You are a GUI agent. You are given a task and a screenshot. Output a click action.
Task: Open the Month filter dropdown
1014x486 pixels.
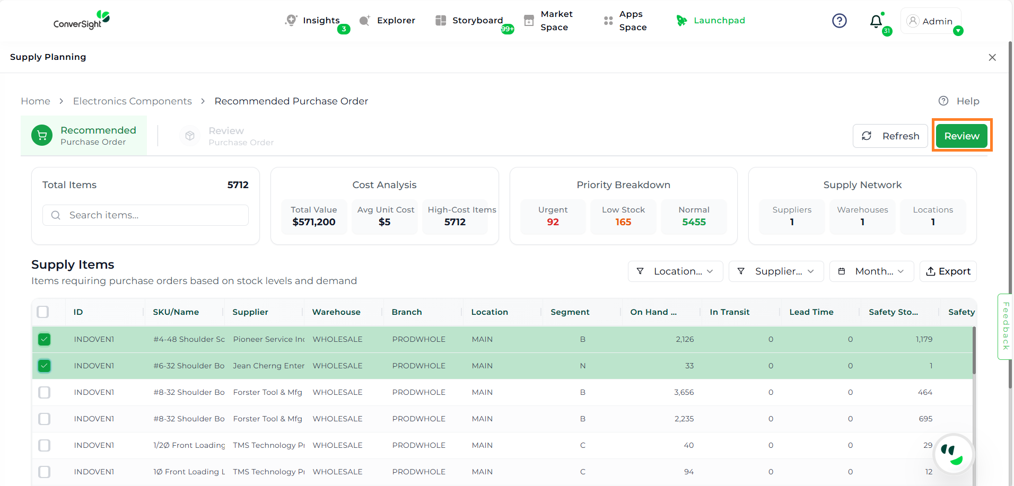tap(871, 271)
